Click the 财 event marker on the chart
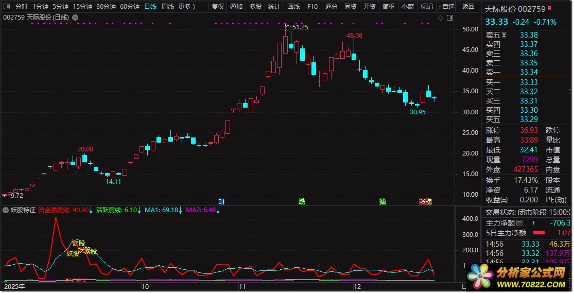Screen dimensions: 574x293 [x=221, y=201]
